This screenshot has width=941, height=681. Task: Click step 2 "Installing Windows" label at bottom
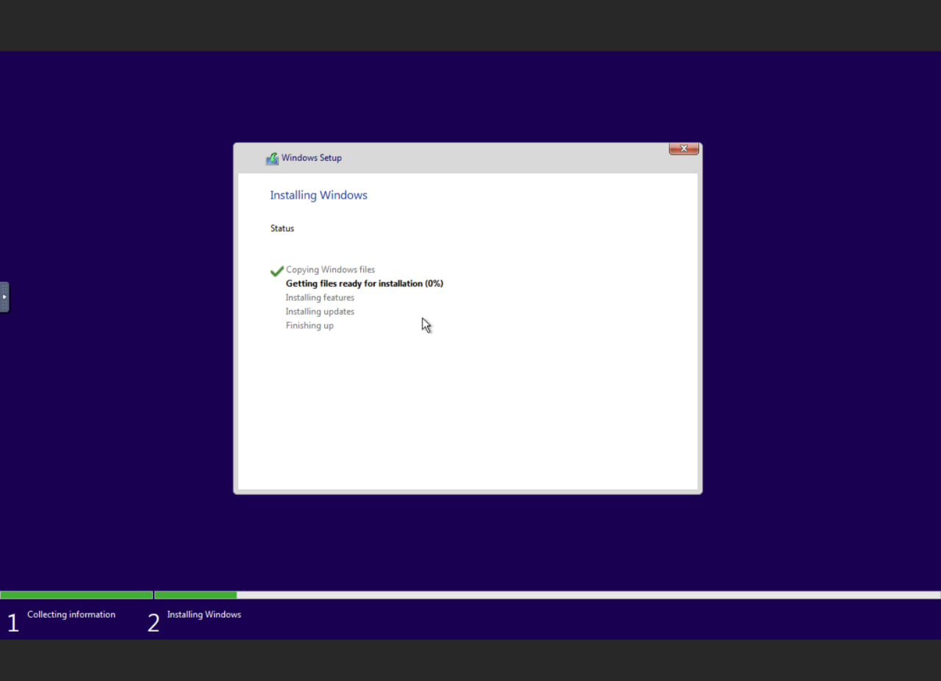(x=204, y=615)
